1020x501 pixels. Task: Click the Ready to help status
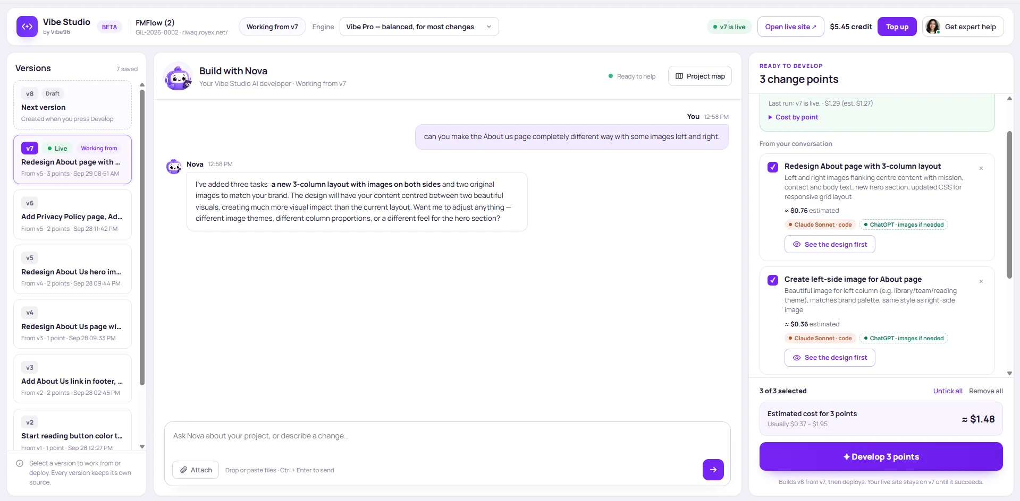631,76
